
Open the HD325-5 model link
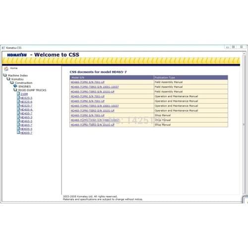(x=26, y=98)
